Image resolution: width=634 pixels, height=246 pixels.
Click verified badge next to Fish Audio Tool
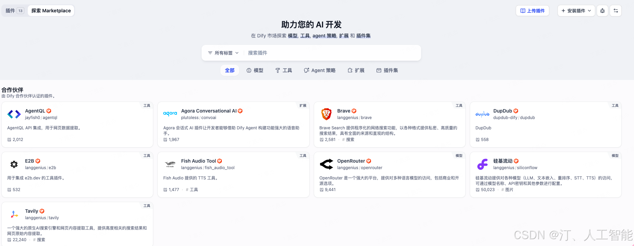click(x=220, y=161)
